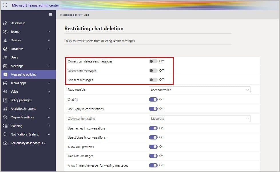The image size is (280, 172).
Task: Open the Read receipts dropdown
Action: pos(200,90)
